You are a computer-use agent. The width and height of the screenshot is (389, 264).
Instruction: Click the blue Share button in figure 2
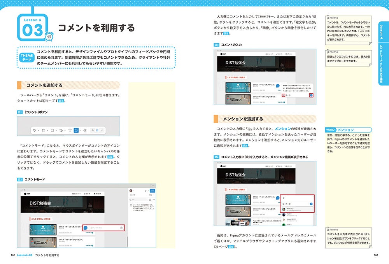(152, 191)
